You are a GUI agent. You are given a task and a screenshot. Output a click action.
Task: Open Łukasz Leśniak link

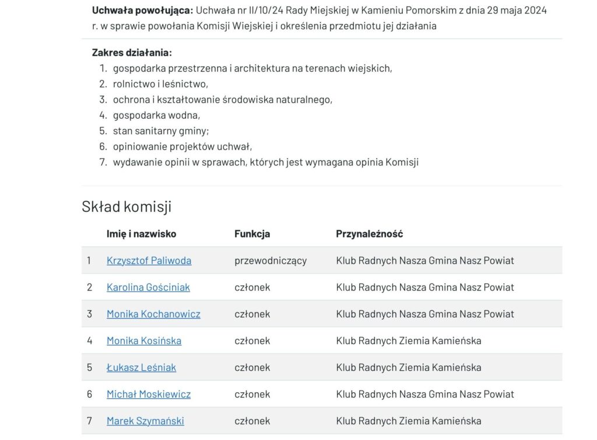[x=141, y=367]
